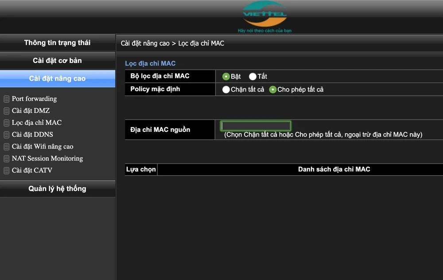Collapse the Cài đặt nâng cao section
Image resolution: width=443 pixels, height=280 pixels.
[x=57, y=79]
